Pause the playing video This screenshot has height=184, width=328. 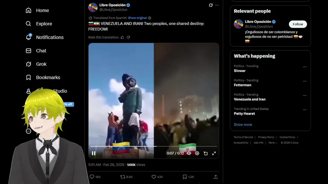(x=94, y=153)
